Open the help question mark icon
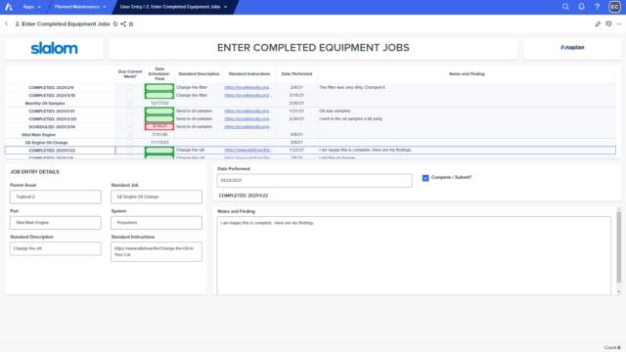The height and width of the screenshot is (352, 626). pos(597,7)
